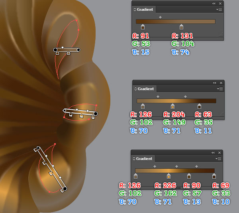Click the three-stop gradient slider bar
Screen dimensions: 239x213
[x=176, y=101]
